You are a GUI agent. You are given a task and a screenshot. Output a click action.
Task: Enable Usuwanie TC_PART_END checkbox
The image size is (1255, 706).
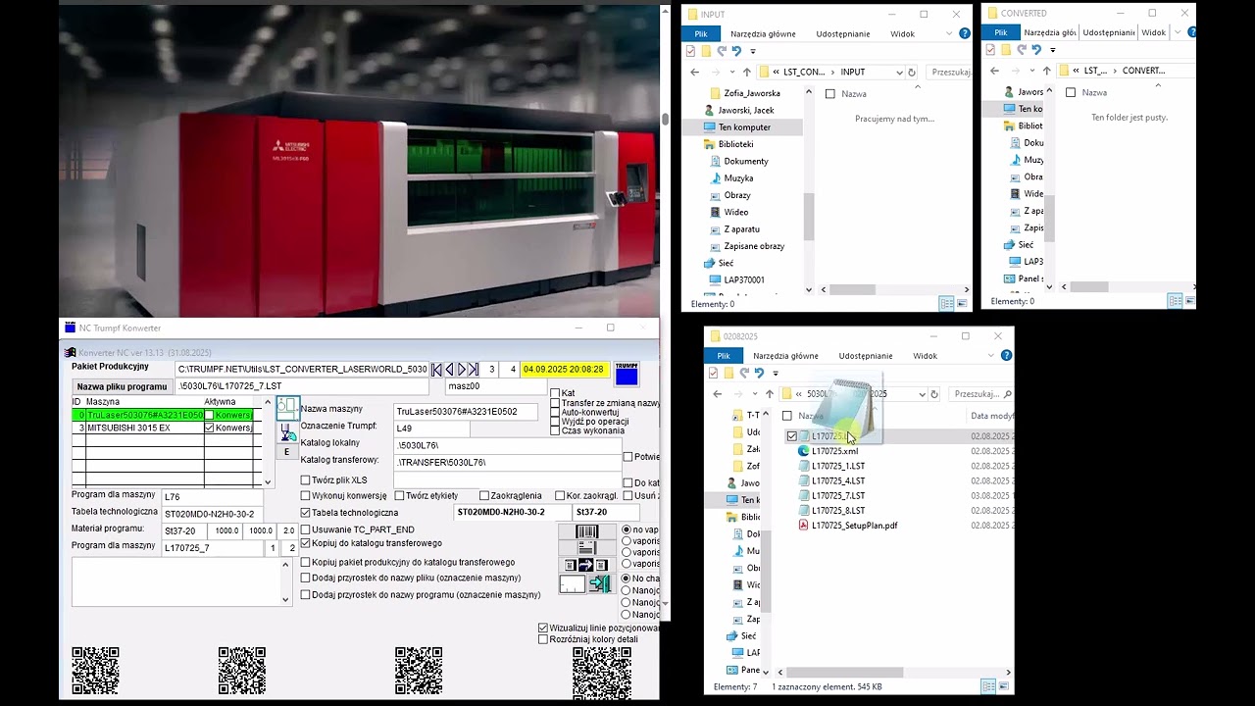coord(306,529)
